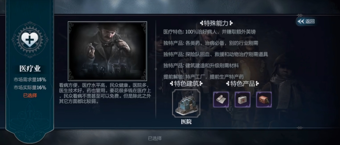Click the 医疗业 industry title

(30, 69)
